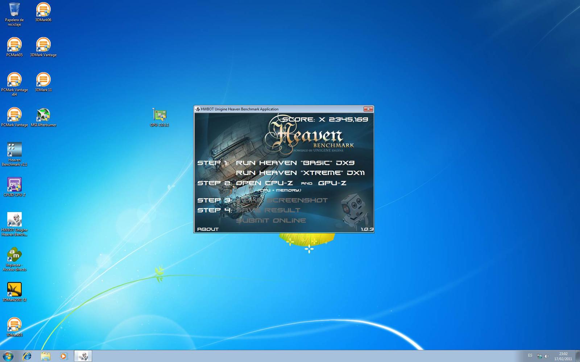Close the HWBOT Unigine Heaven window

368,109
